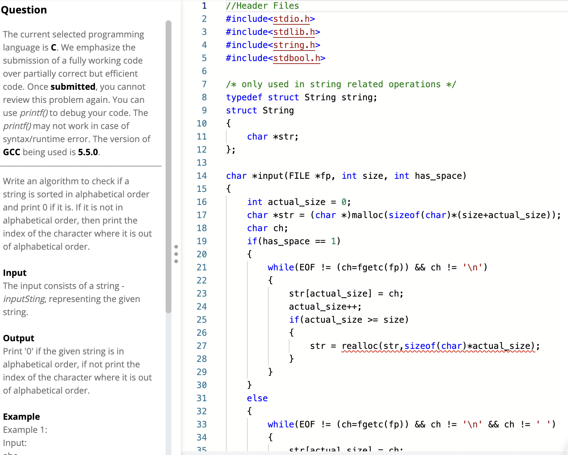
Task: Click the 'else' keyword on line 31
Action: (x=257, y=398)
